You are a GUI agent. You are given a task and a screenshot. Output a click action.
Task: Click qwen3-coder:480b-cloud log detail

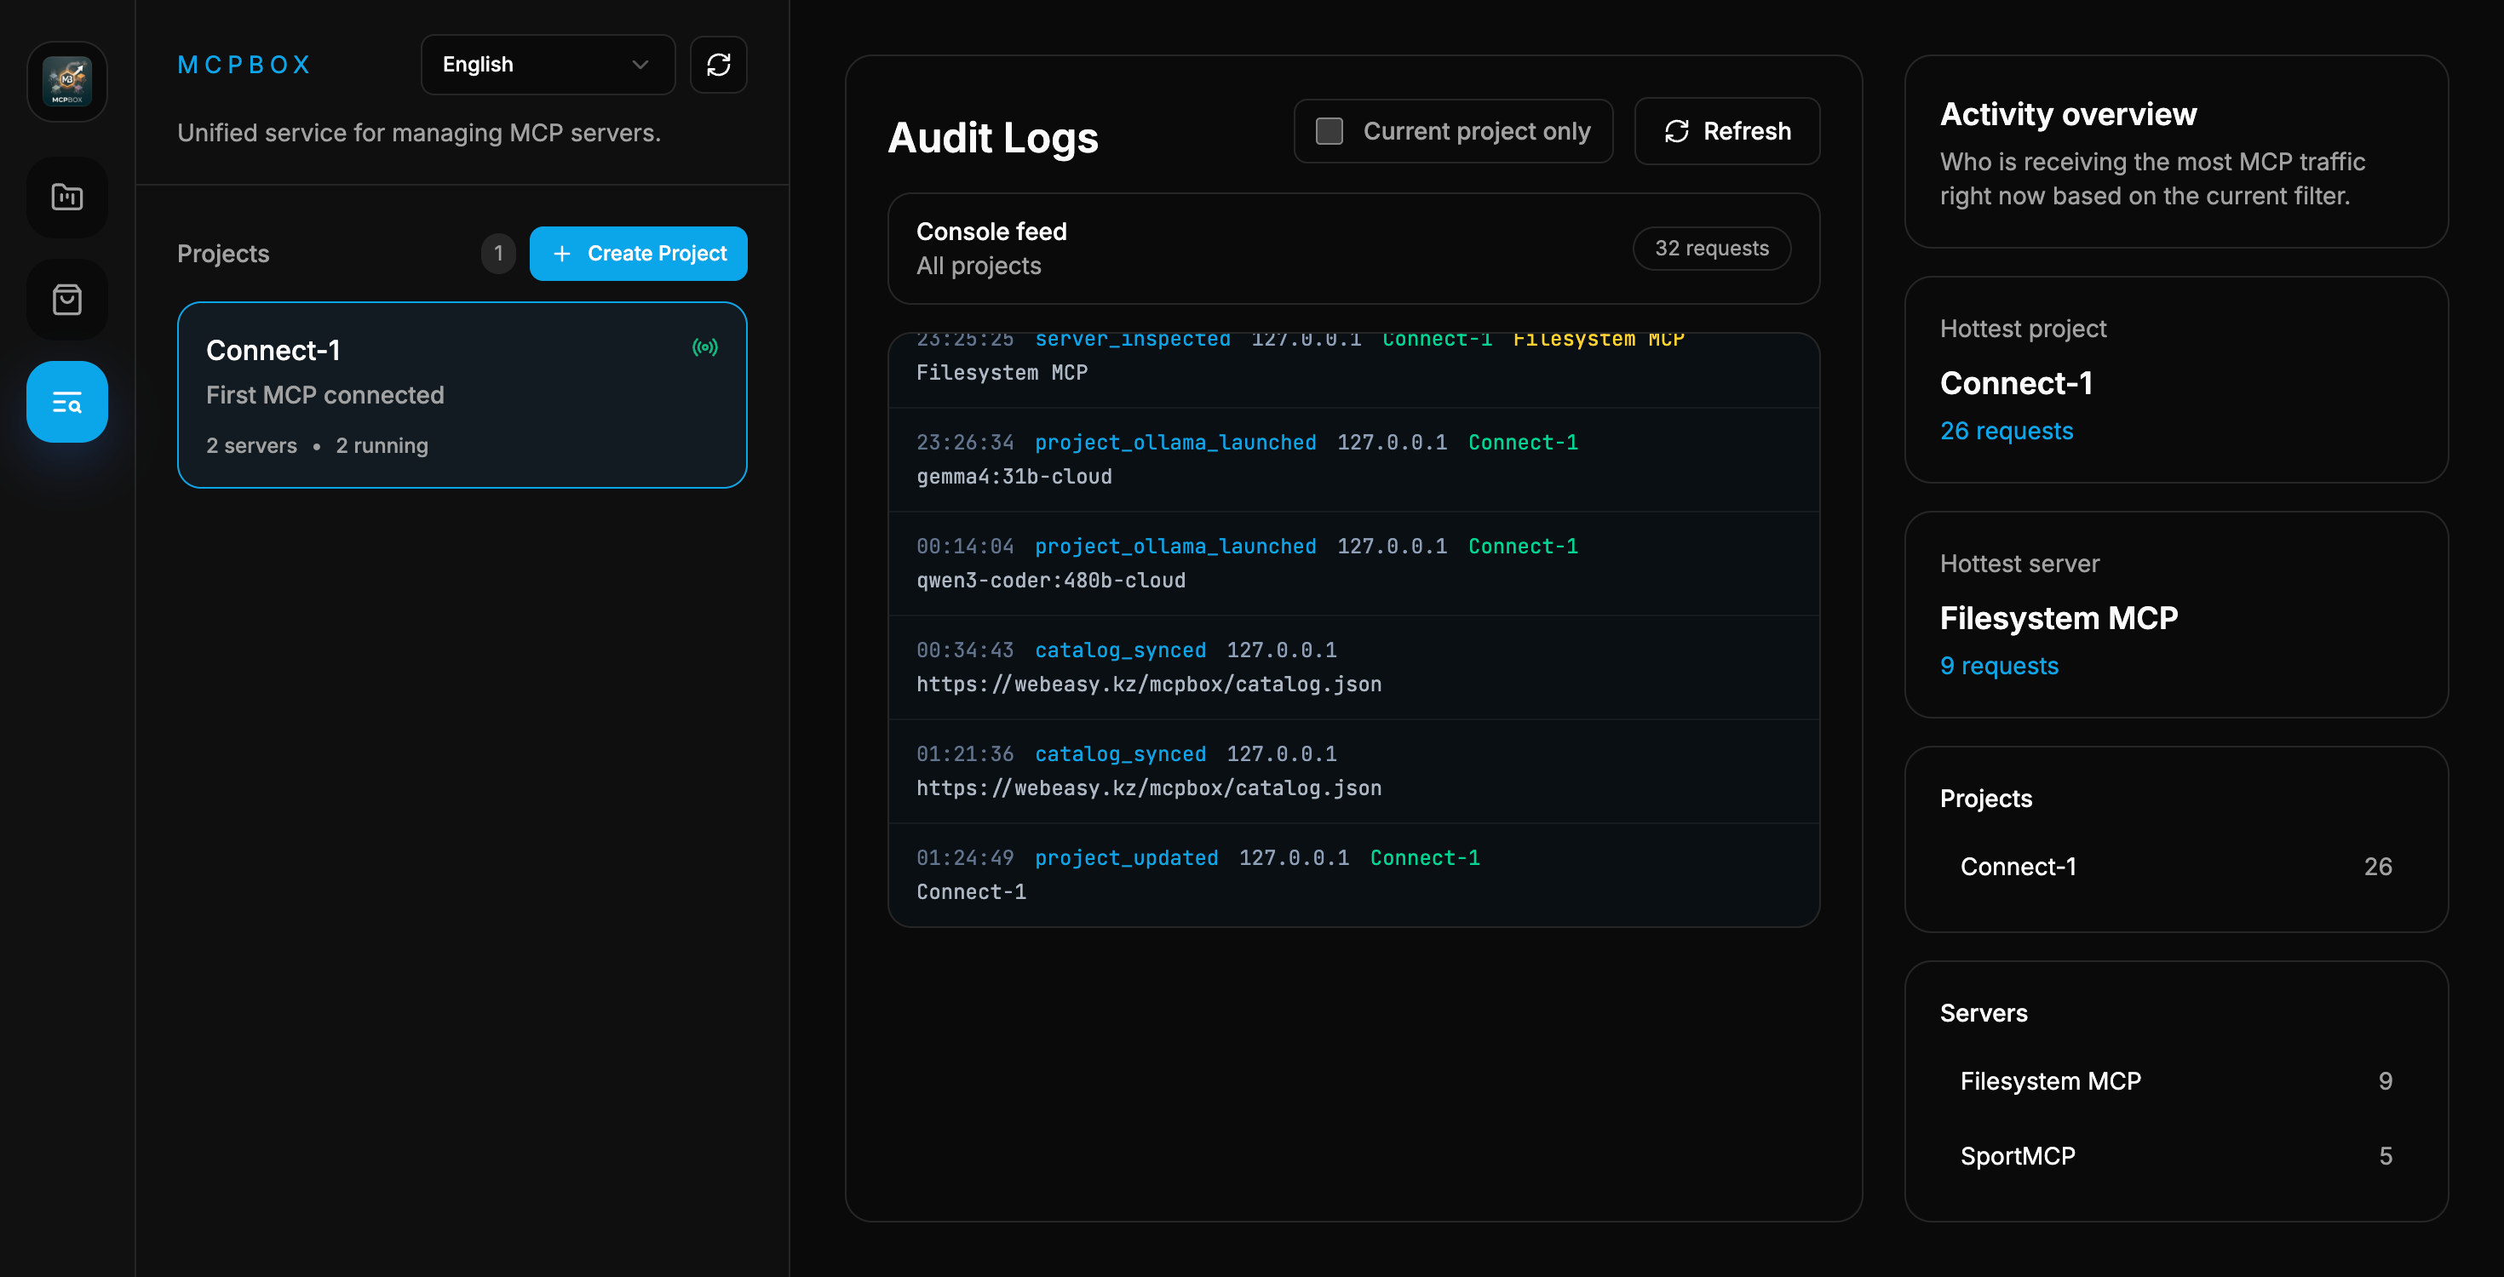[1051, 581]
